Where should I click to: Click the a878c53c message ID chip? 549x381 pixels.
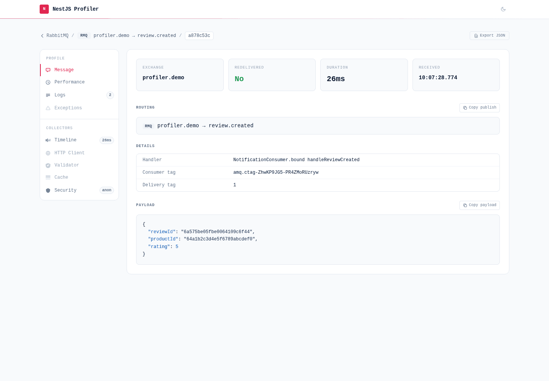[199, 36]
